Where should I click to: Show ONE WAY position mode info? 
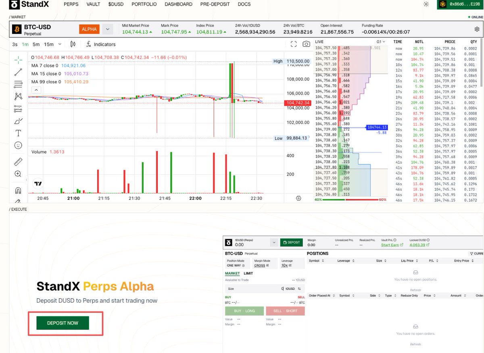243,266
